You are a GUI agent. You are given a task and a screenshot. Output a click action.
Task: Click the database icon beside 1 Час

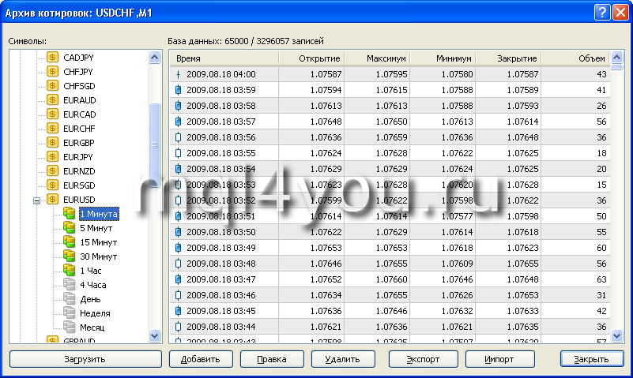[69, 270]
